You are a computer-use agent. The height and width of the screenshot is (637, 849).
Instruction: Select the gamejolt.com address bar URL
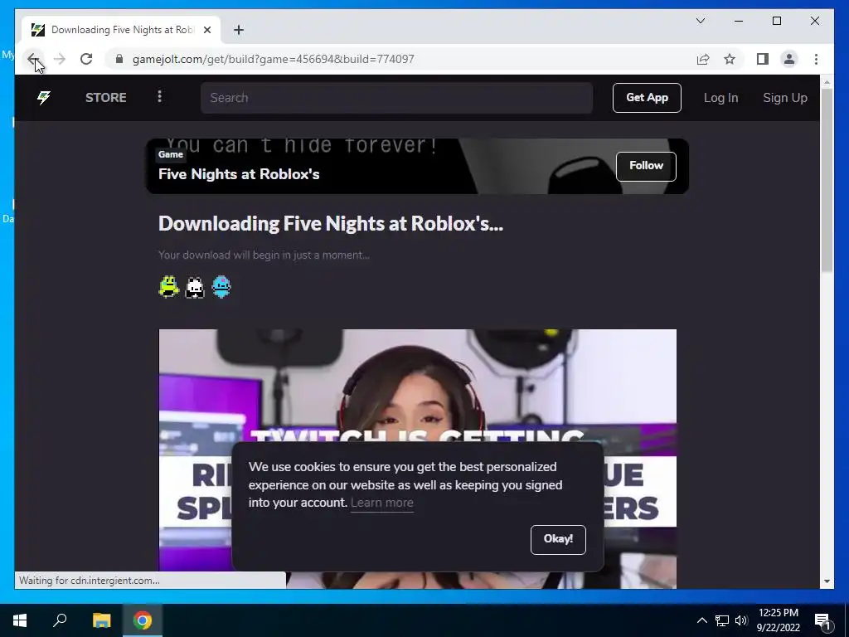[274, 59]
